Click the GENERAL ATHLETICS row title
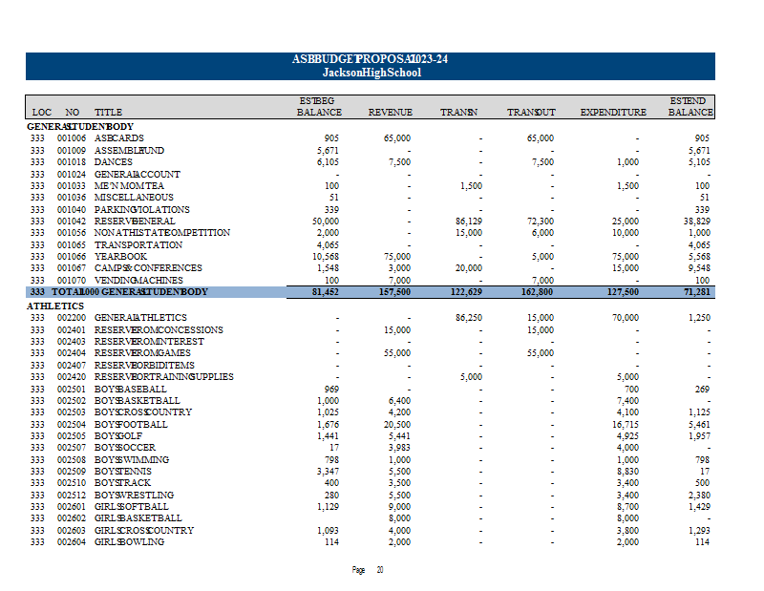The image size is (764, 591). (x=140, y=318)
